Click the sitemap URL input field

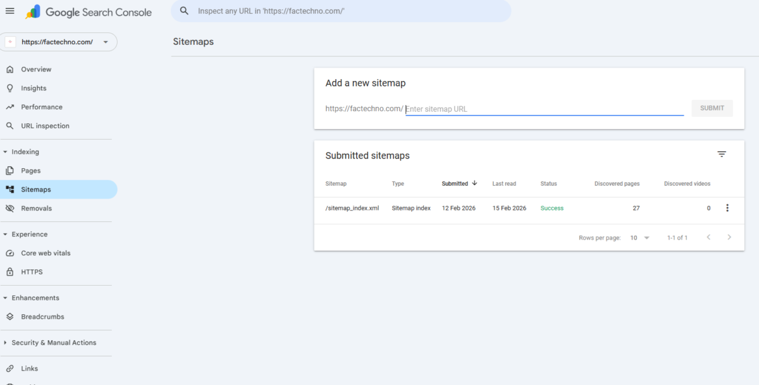[x=544, y=108]
